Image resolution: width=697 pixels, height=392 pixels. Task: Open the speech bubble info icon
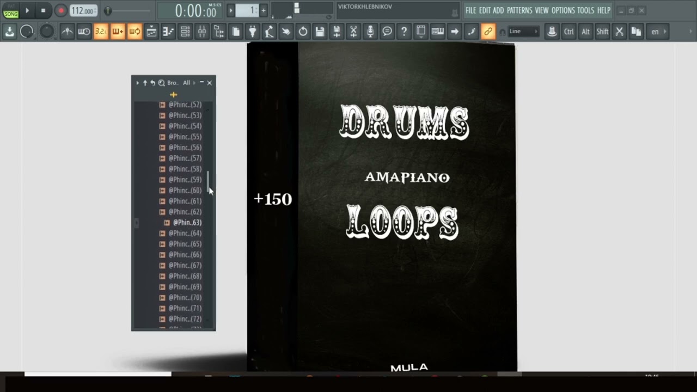click(x=387, y=32)
